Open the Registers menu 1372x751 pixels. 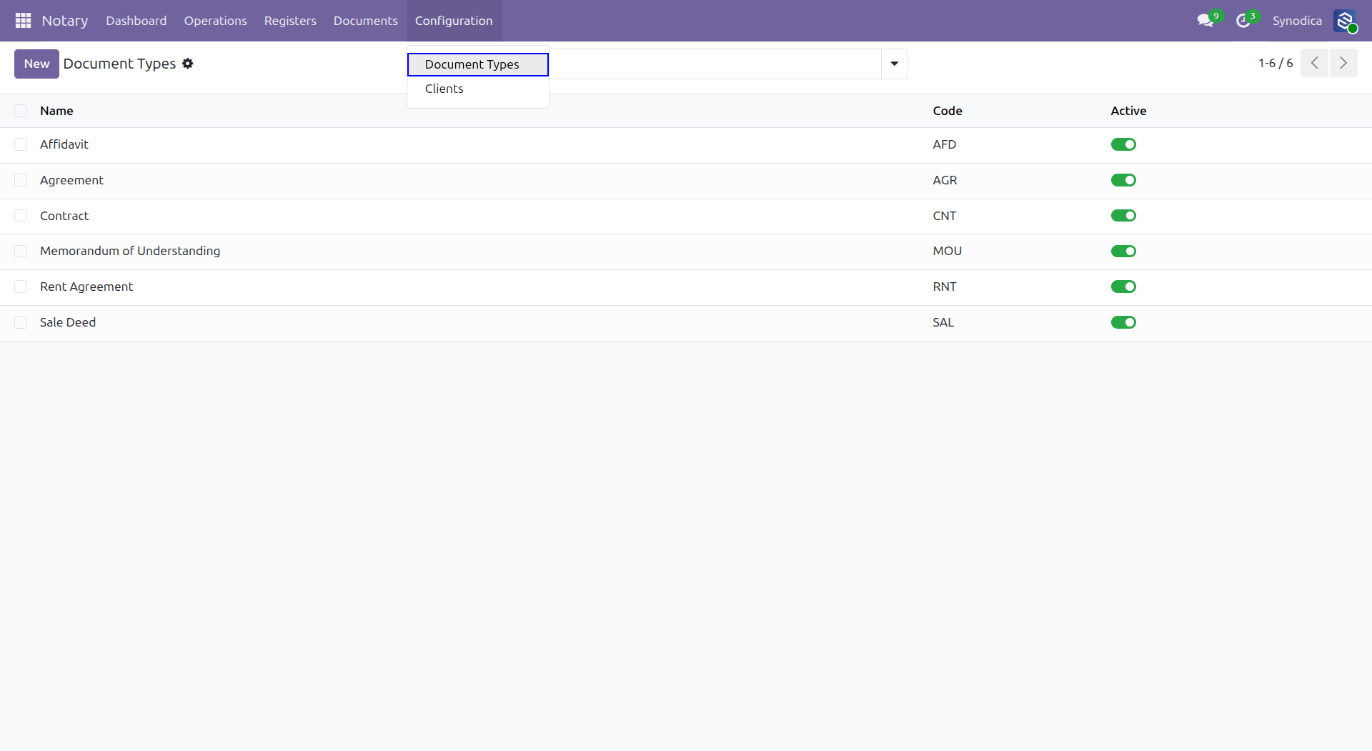pyautogui.click(x=290, y=21)
